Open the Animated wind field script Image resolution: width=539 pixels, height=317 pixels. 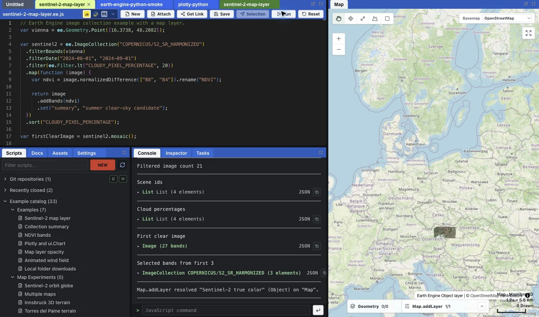[x=46, y=260]
